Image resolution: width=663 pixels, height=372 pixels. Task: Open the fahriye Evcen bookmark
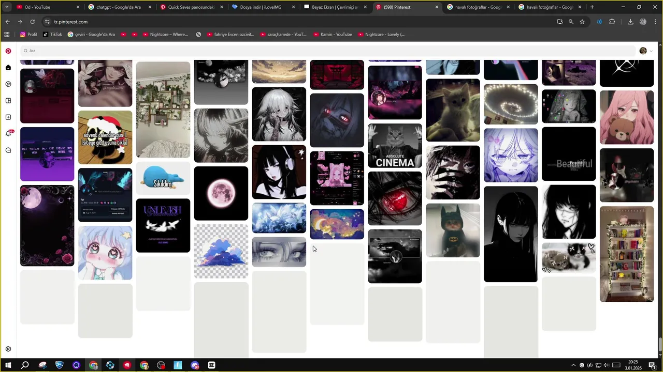click(230, 35)
